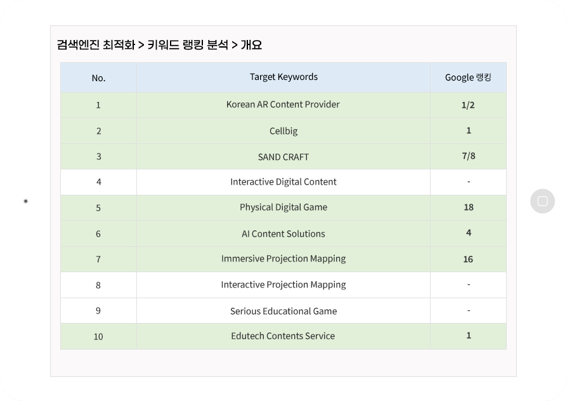The image size is (567, 401).
Task: Select the 'AI Content Solutions' keyword
Action: [x=283, y=233]
